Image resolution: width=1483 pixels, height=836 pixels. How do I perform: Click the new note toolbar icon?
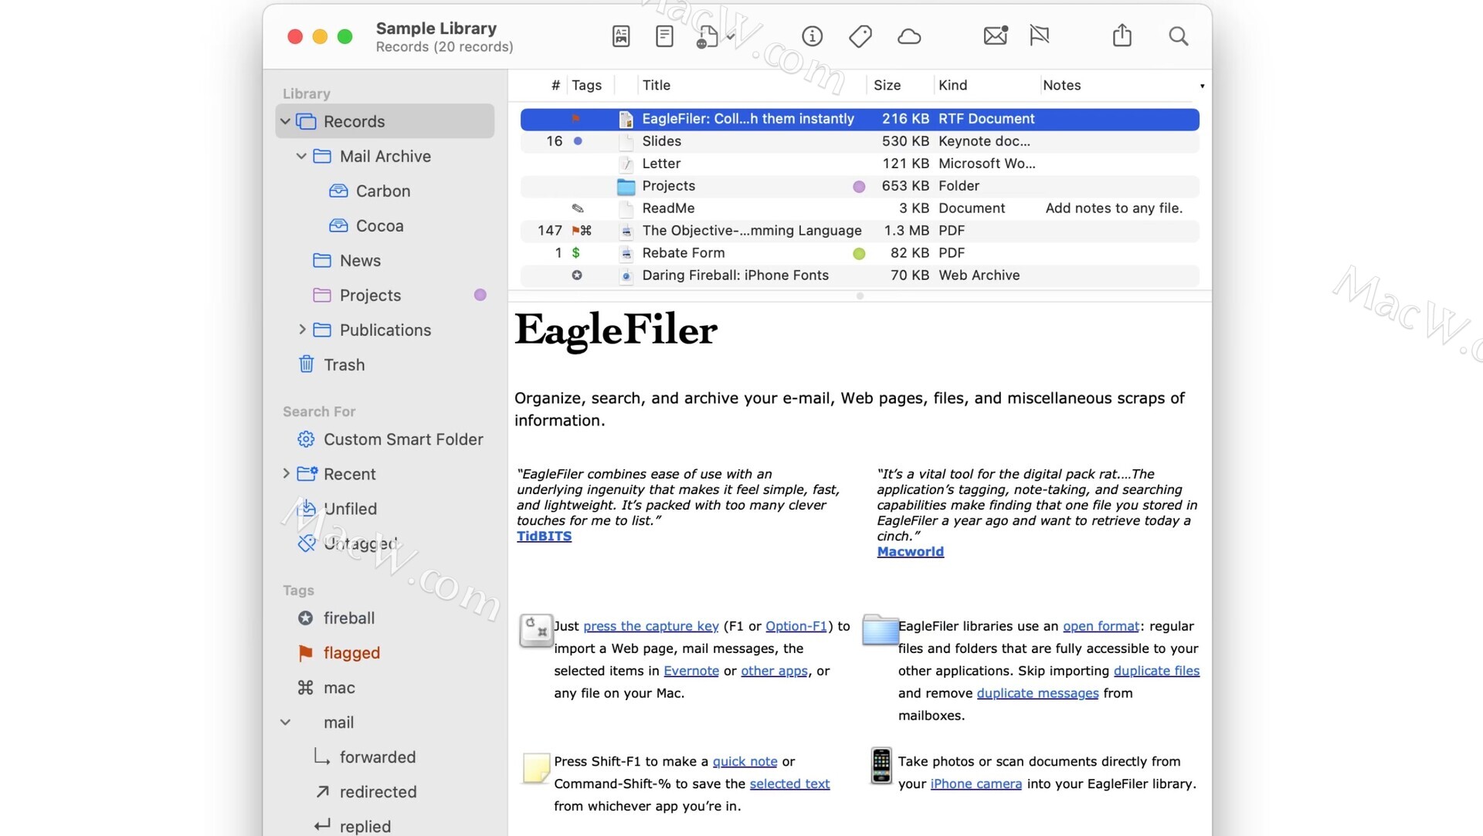[x=664, y=36]
